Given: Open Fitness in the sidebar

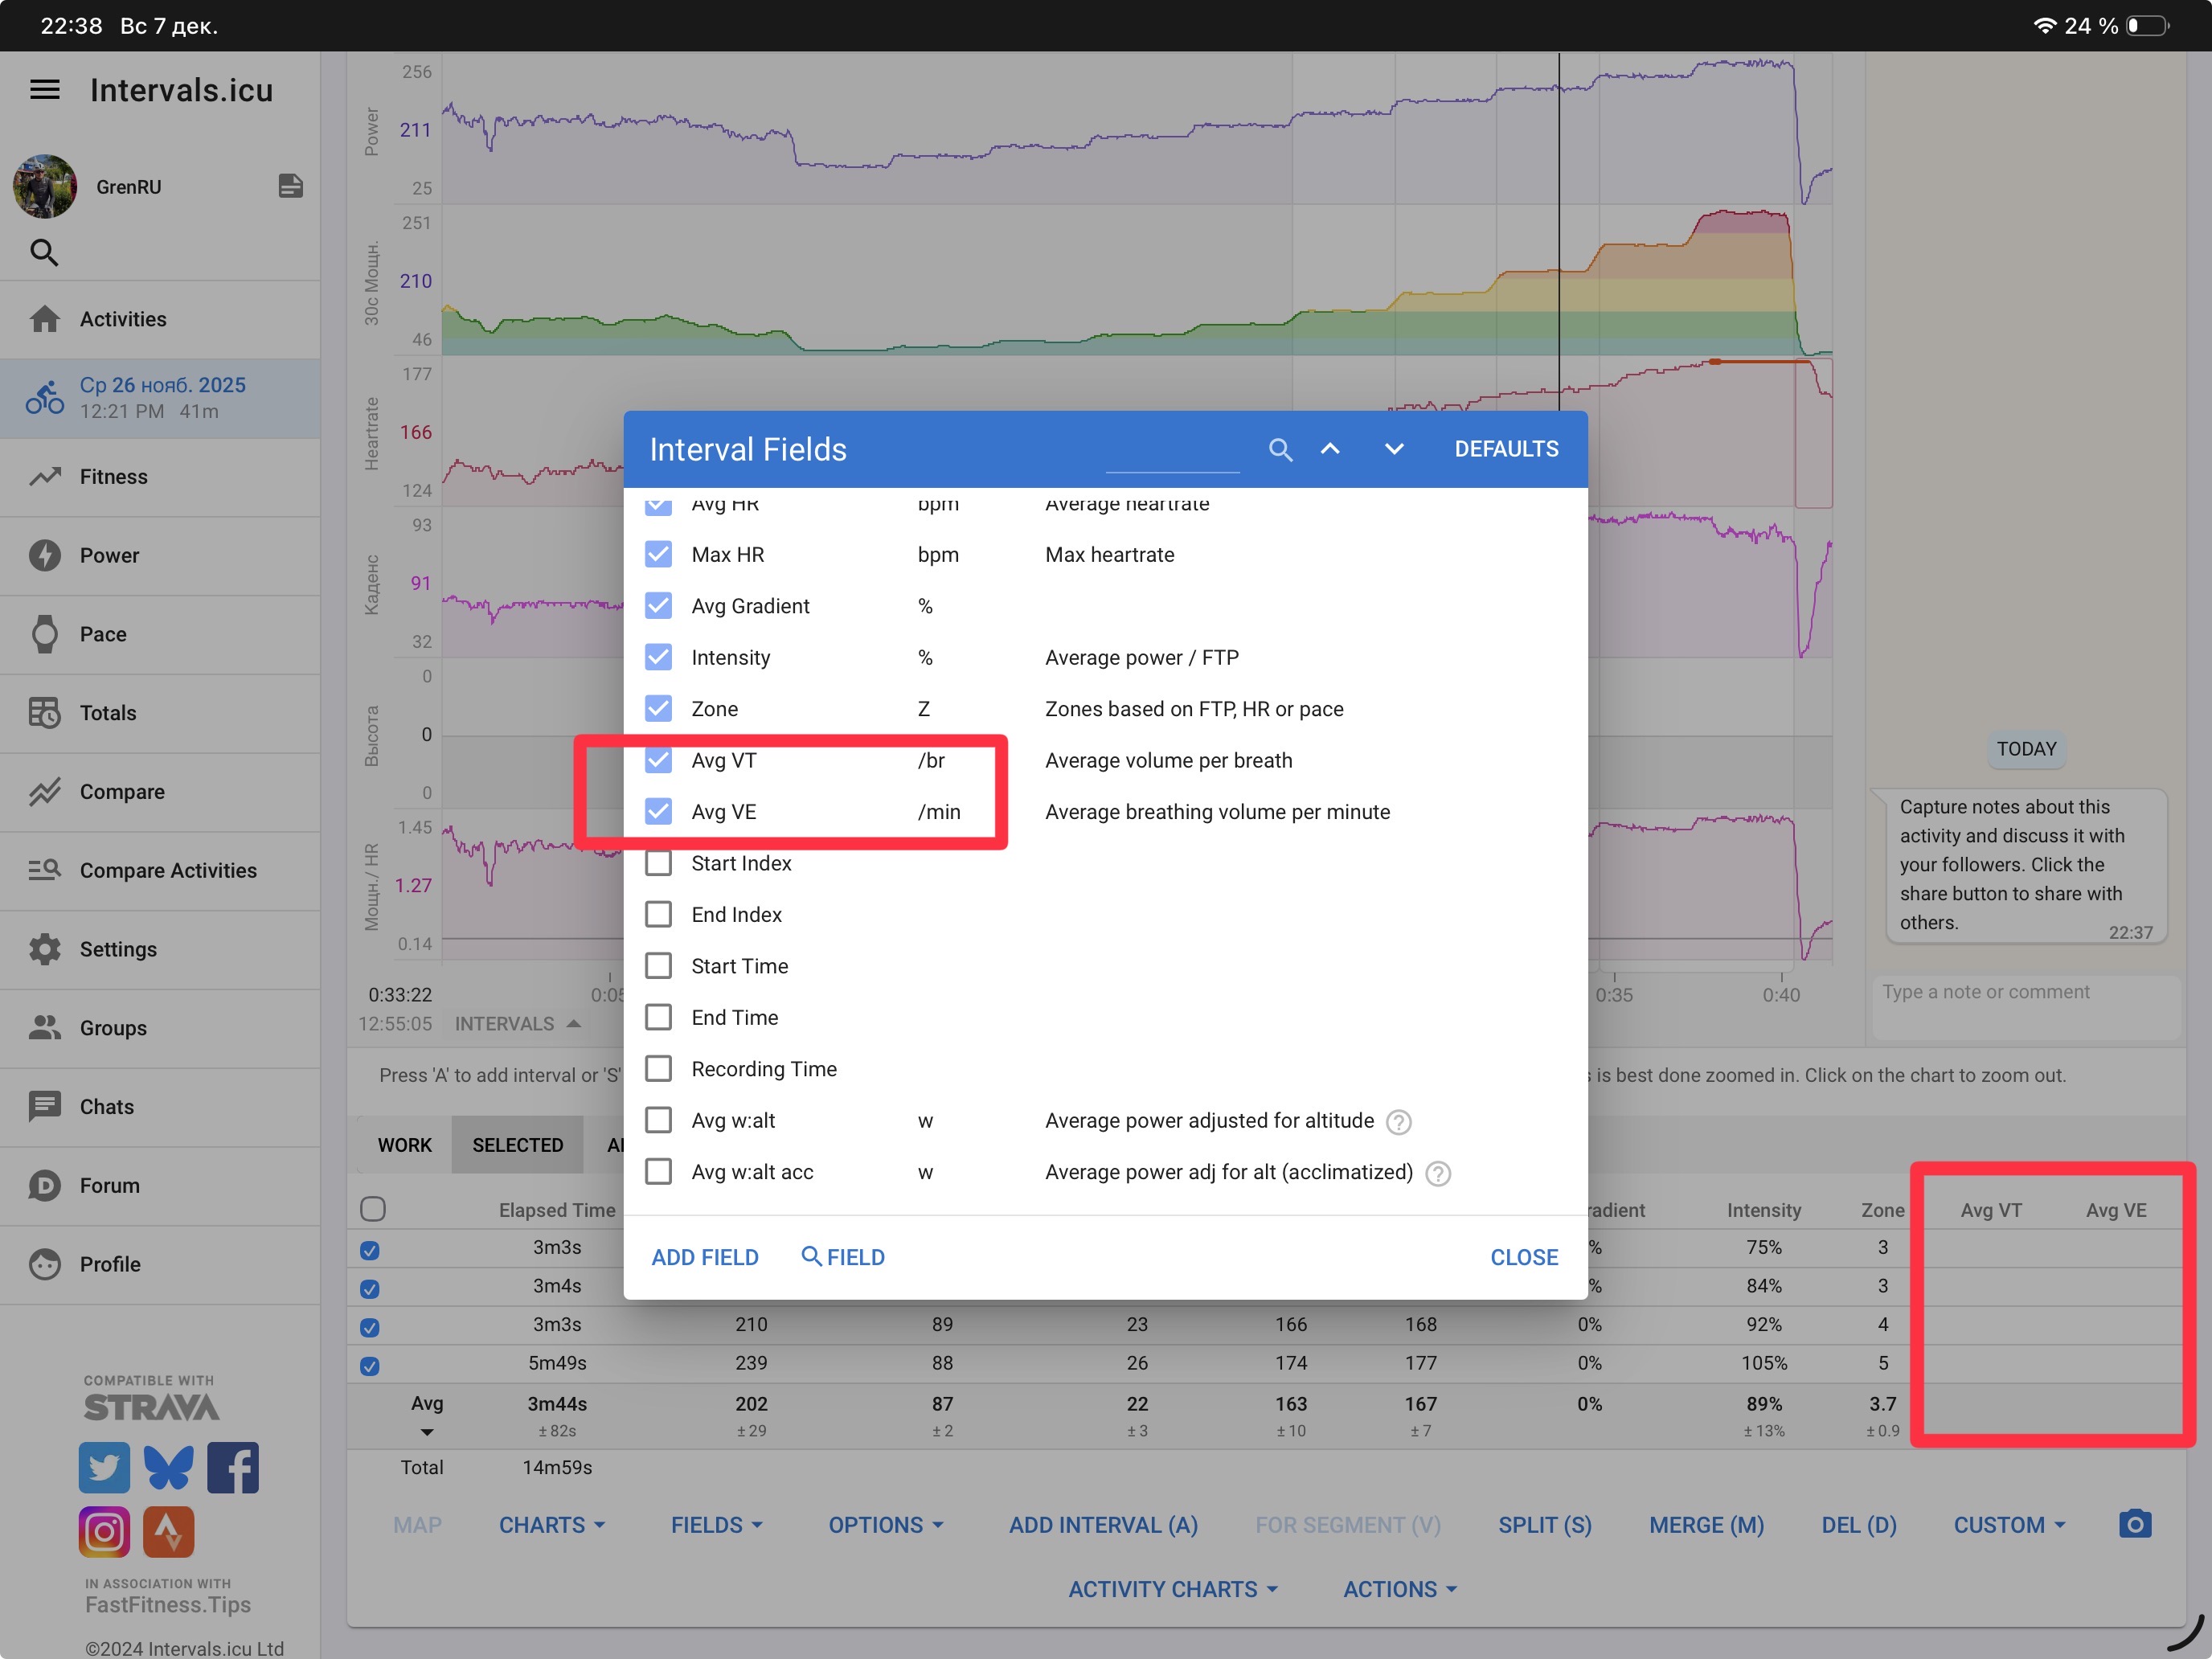Looking at the screenshot, I should coord(113,477).
